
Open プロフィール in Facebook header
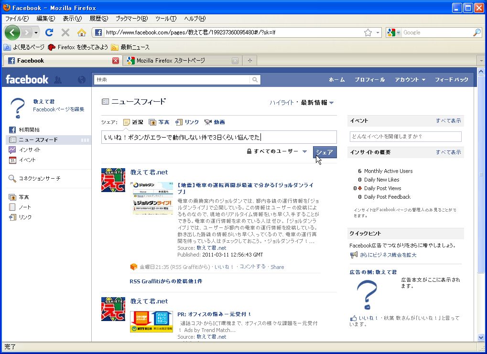(369, 80)
